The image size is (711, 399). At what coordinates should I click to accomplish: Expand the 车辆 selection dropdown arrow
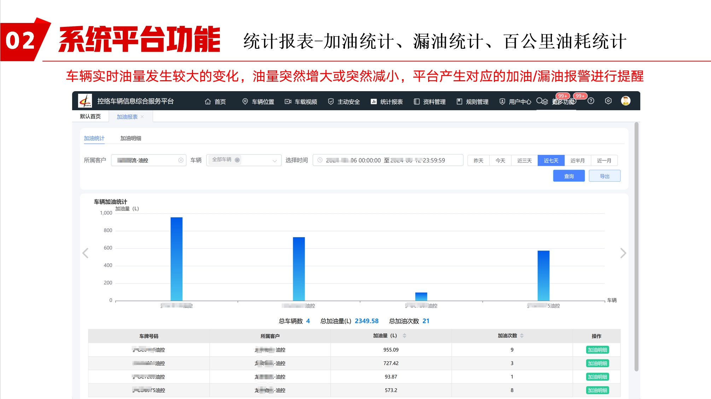[x=274, y=161]
